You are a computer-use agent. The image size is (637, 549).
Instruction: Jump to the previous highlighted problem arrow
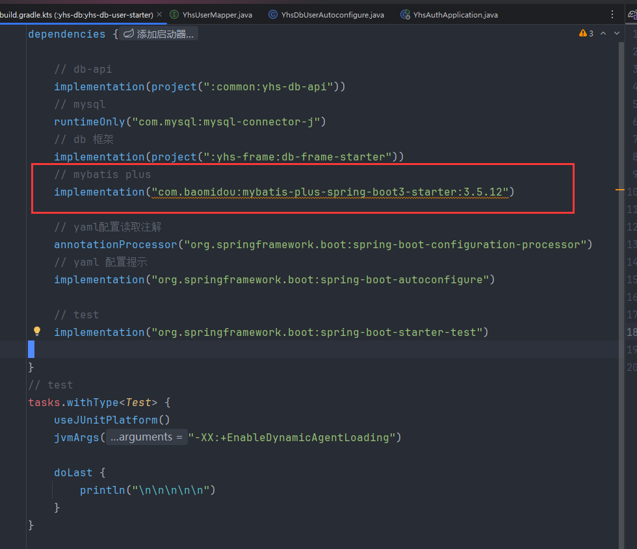(x=603, y=33)
